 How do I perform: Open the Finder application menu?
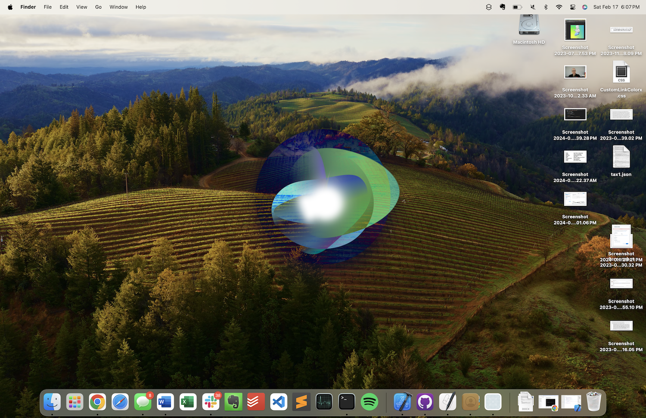point(28,7)
